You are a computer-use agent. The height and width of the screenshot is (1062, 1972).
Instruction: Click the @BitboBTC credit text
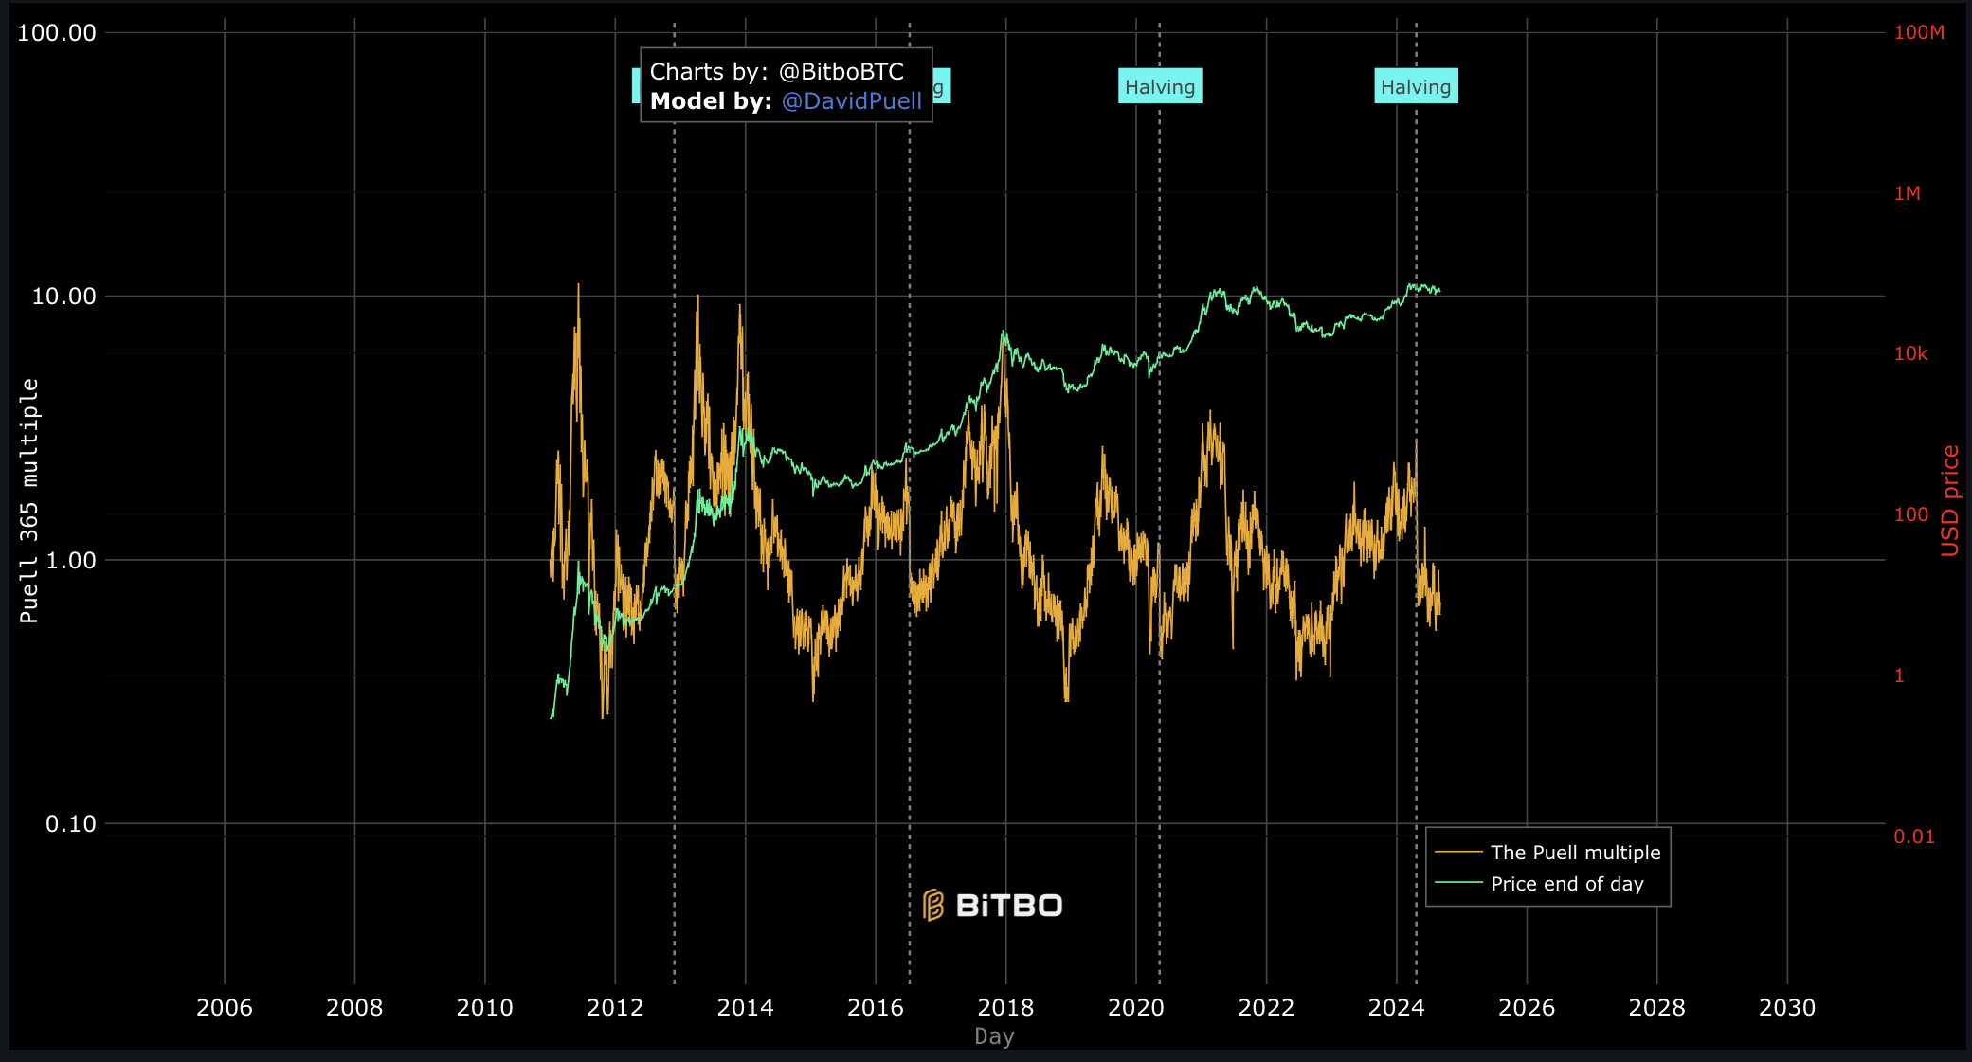[841, 72]
